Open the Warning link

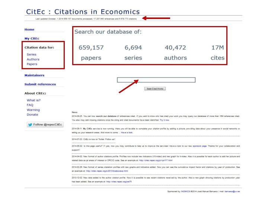click(x=33, y=110)
